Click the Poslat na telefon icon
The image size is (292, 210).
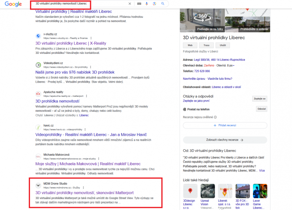(x=185, y=109)
